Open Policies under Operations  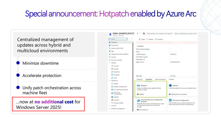(116, 84)
